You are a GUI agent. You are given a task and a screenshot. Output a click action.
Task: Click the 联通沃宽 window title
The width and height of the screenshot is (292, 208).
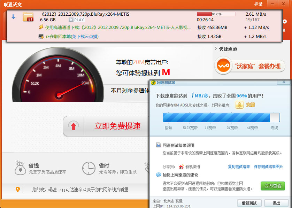(13, 5)
